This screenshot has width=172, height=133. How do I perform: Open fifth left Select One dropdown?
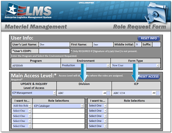click(30, 126)
